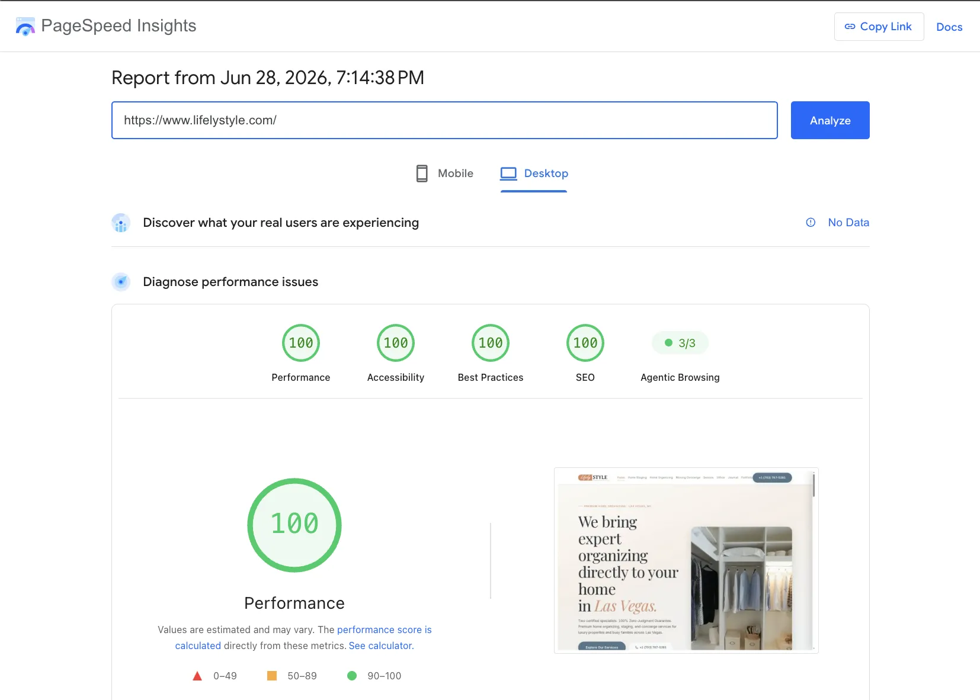Jump to SEO score gauge
980x700 pixels.
point(585,343)
